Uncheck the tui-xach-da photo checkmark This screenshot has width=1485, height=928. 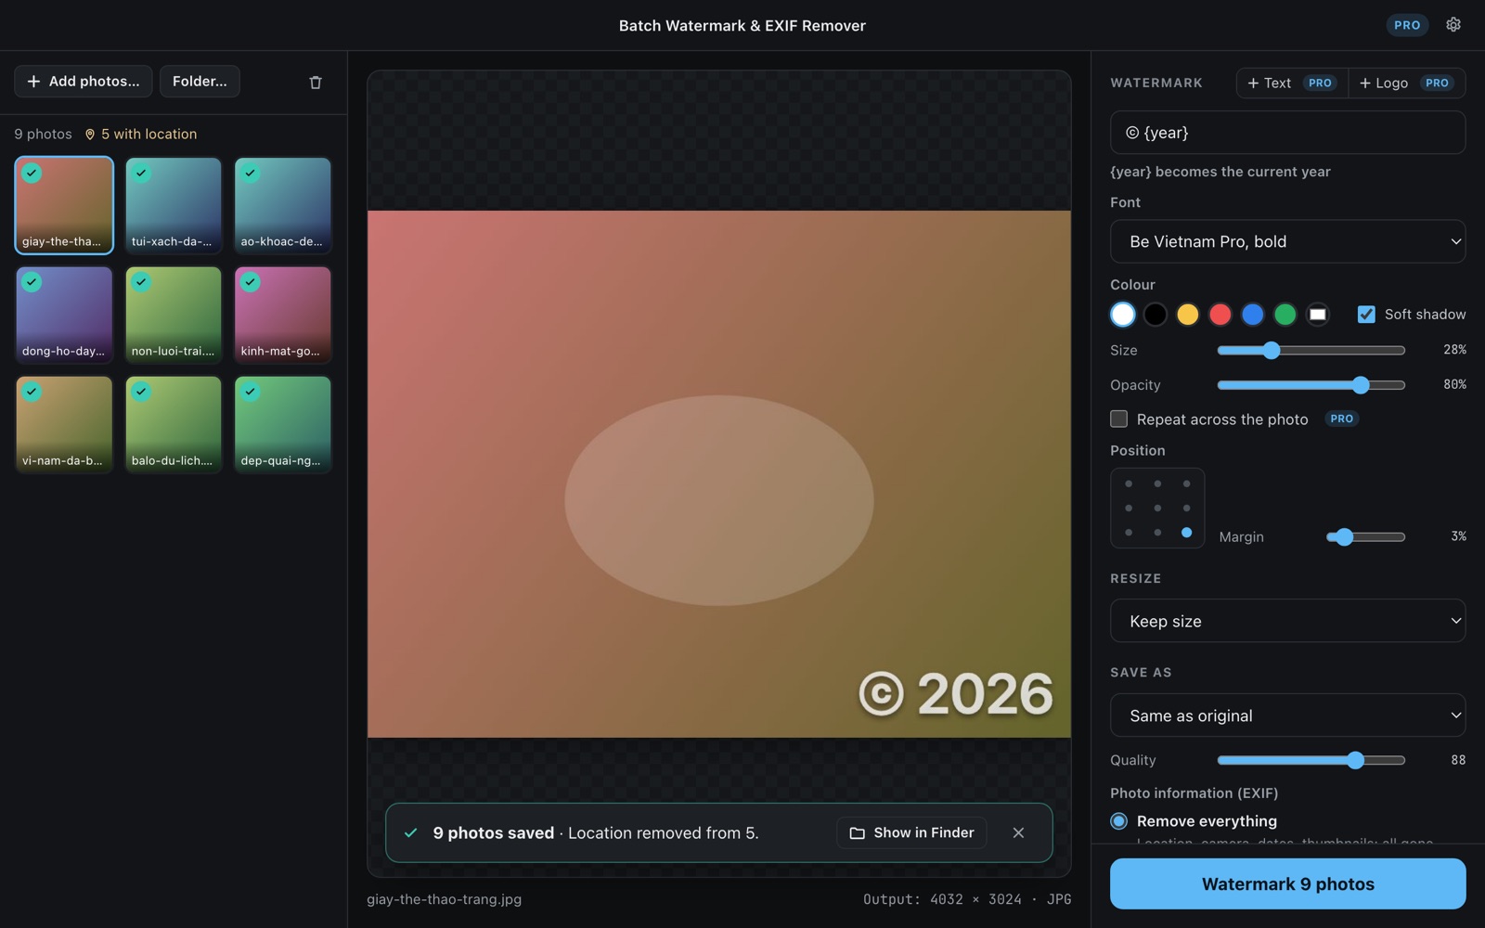coord(141,174)
